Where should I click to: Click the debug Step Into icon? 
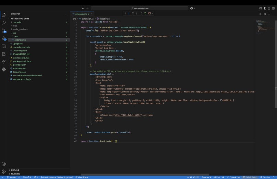[x=137, y=13]
